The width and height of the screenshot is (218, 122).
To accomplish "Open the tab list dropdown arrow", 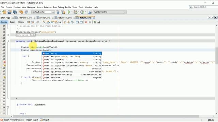I will click(216, 17).
